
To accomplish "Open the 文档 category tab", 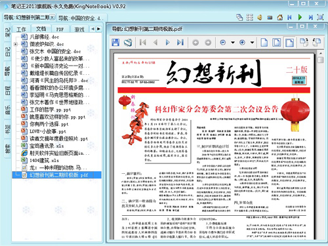I will [x=41, y=29].
